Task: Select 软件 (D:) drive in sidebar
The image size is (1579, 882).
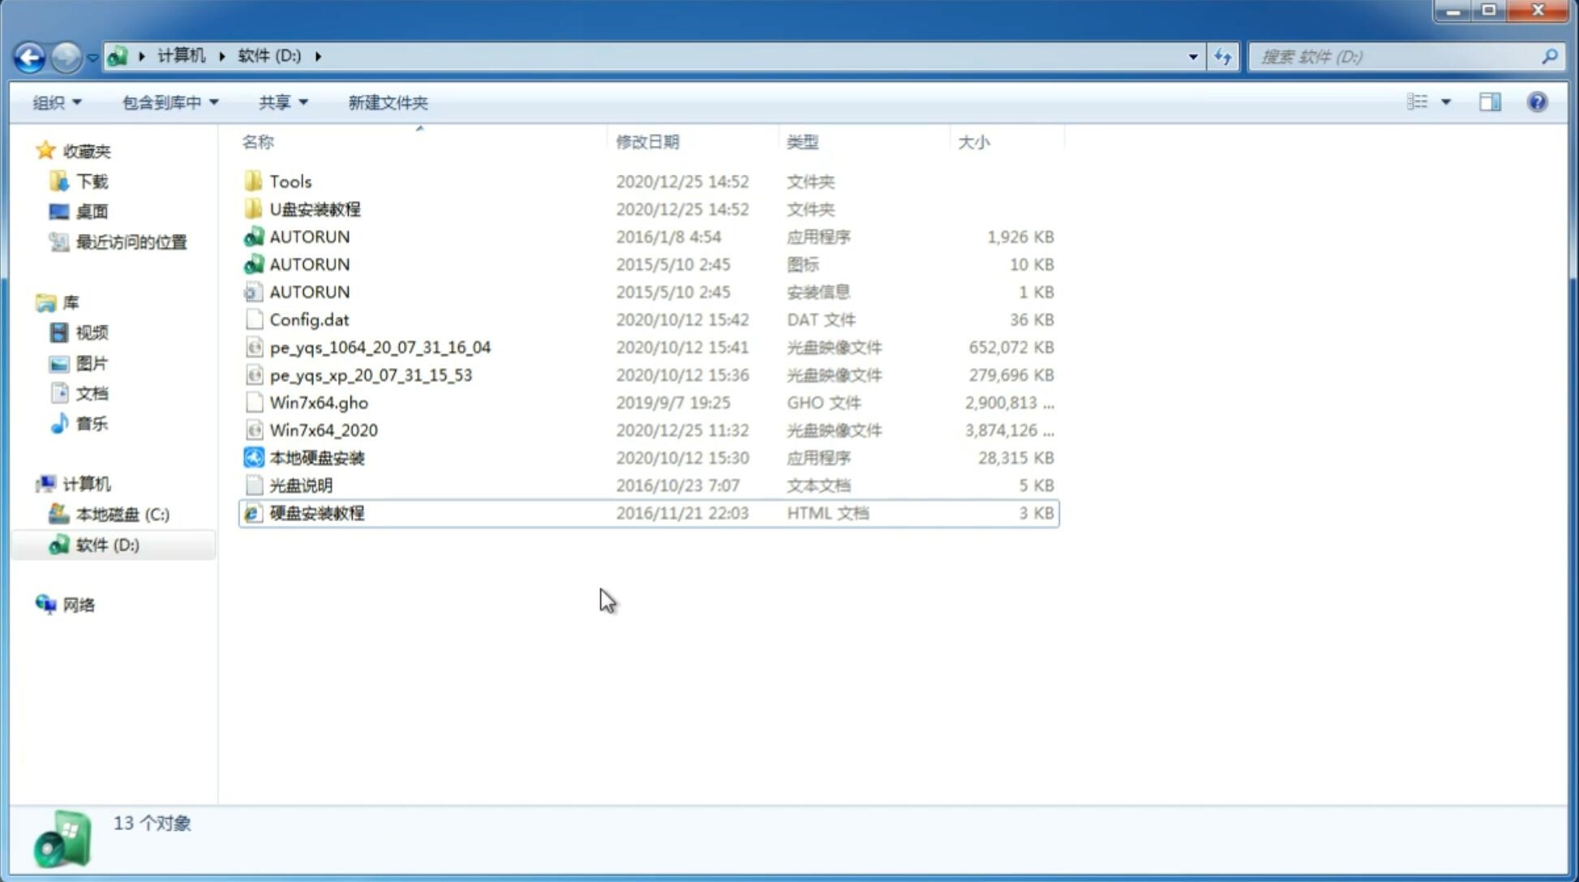Action: (x=106, y=545)
